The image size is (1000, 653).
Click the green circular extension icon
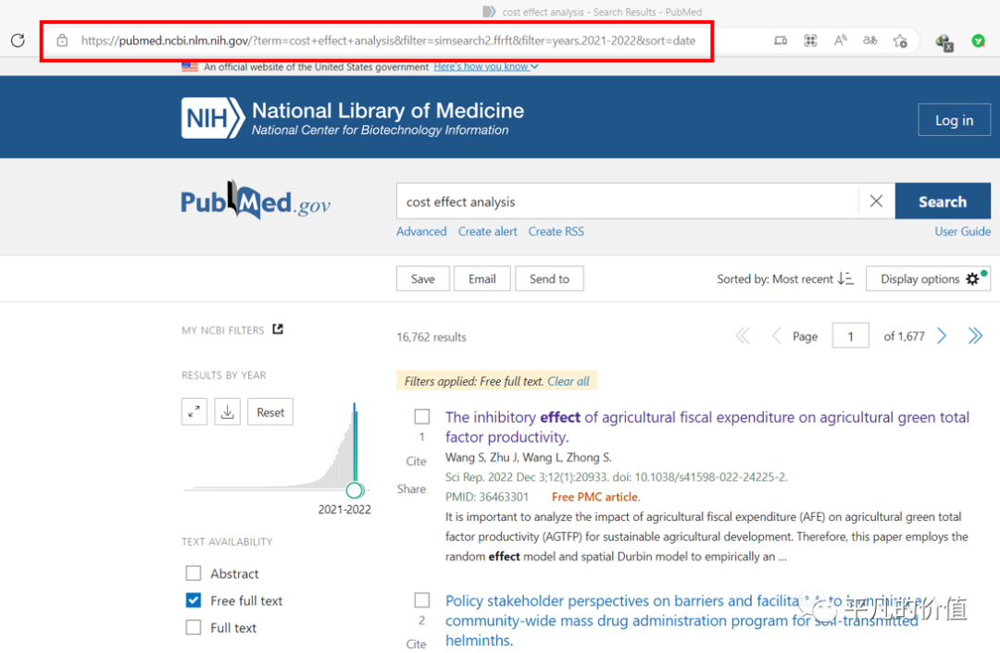979,41
